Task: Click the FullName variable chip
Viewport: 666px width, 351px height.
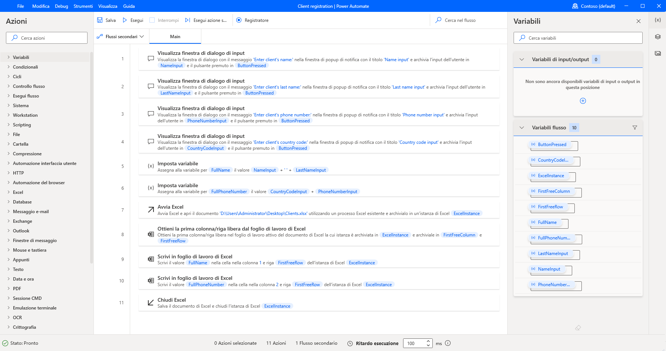Action: (545, 222)
